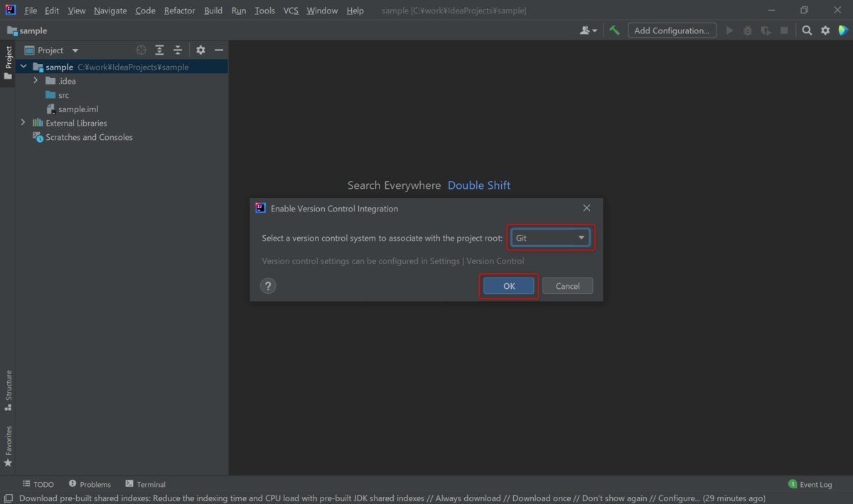Click the sample breadcrumb in navigation bar
The image size is (853, 504).
[27, 31]
